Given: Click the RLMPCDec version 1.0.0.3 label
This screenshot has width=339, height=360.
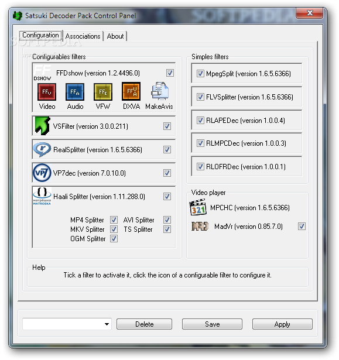Looking at the screenshot, I should pyautogui.click(x=246, y=143).
